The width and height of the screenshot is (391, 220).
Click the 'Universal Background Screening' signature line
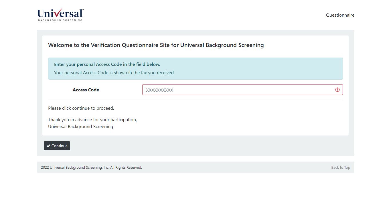click(80, 127)
